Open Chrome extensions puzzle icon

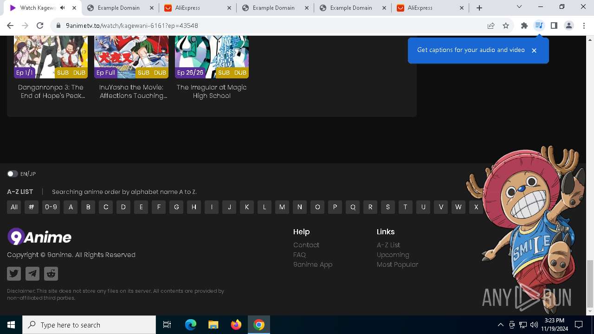524,26
